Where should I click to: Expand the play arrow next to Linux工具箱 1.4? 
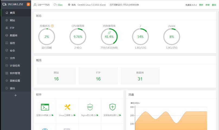coord(75,115)
